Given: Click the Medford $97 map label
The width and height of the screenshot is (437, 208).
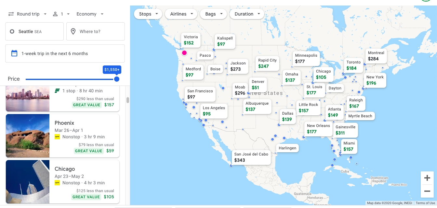Looking at the screenshot, I should (193, 72).
